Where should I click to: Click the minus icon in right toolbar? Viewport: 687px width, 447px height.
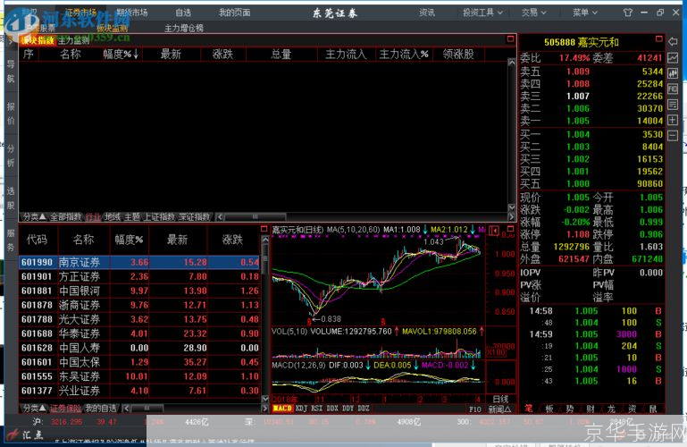[673, 135]
